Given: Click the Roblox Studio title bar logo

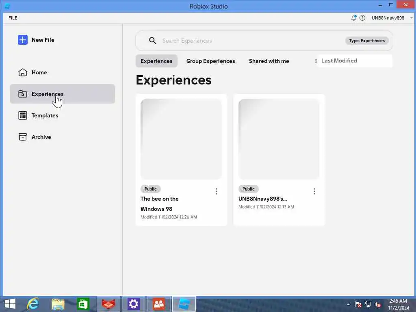Looking at the screenshot, I should (x=7, y=6).
